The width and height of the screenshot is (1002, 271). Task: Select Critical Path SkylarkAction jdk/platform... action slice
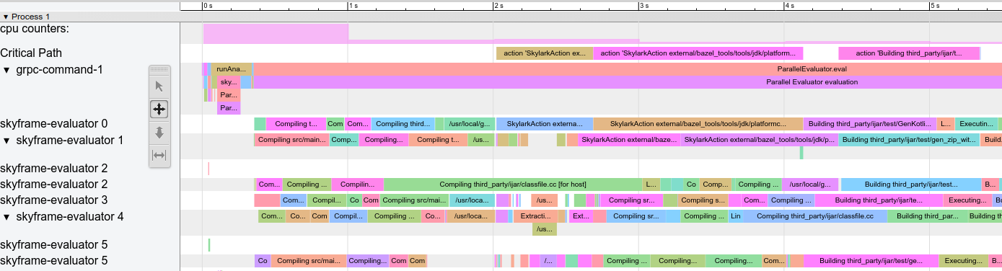pos(698,53)
